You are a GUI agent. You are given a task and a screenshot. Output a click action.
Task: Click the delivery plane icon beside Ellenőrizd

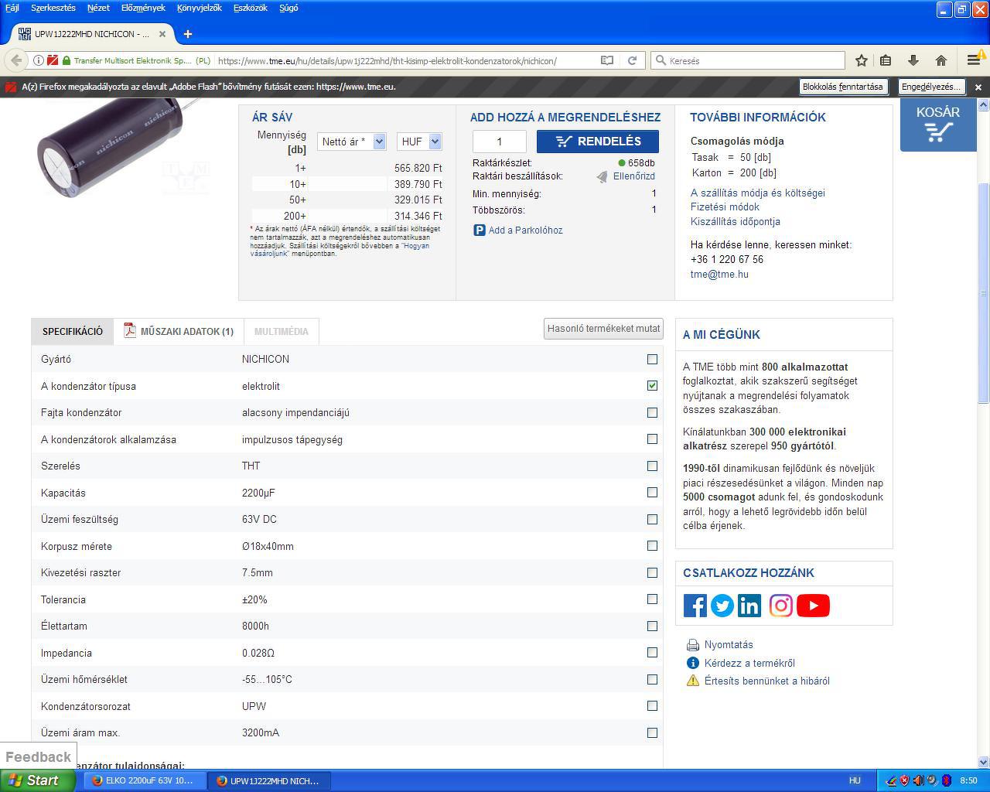(x=603, y=177)
